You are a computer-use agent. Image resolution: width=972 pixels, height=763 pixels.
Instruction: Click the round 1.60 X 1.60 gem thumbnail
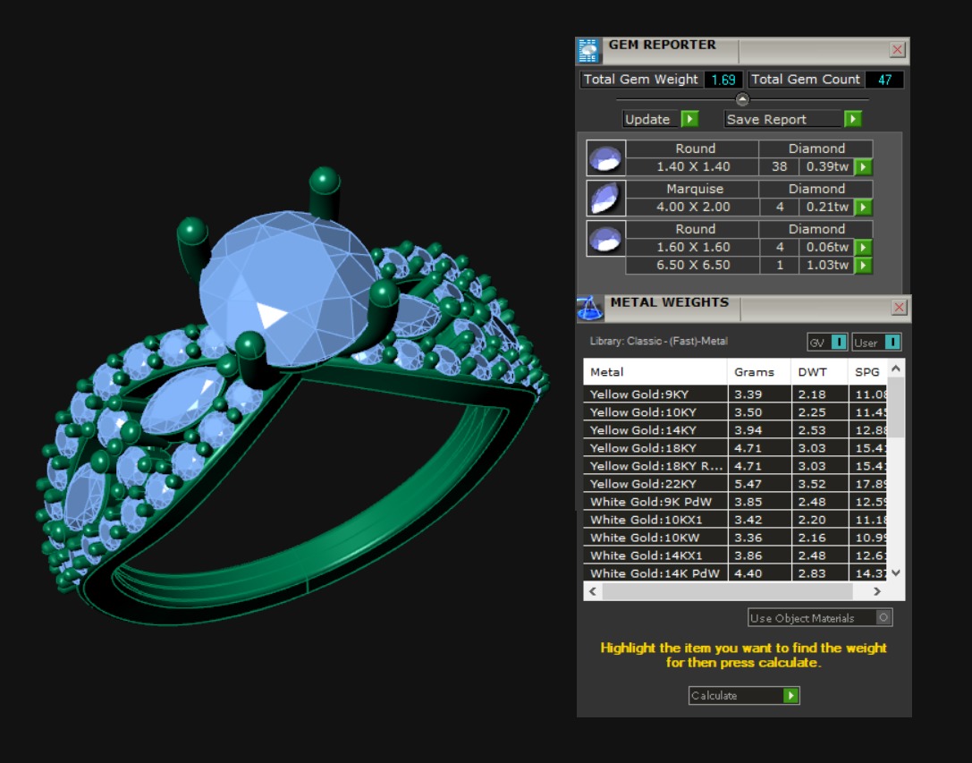(x=605, y=239)
